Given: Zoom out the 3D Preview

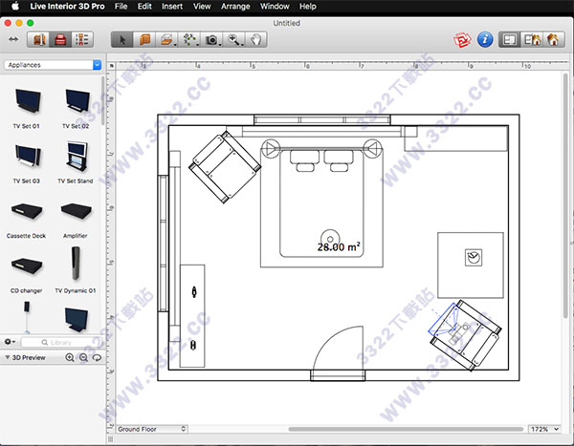Looking at the screenshot, I should [x=83, y=357].
